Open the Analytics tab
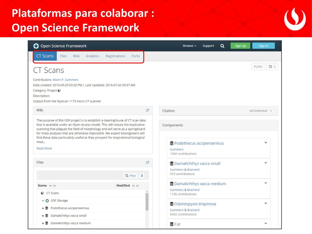Screen dimensions: 312x234 pos(92,56)
